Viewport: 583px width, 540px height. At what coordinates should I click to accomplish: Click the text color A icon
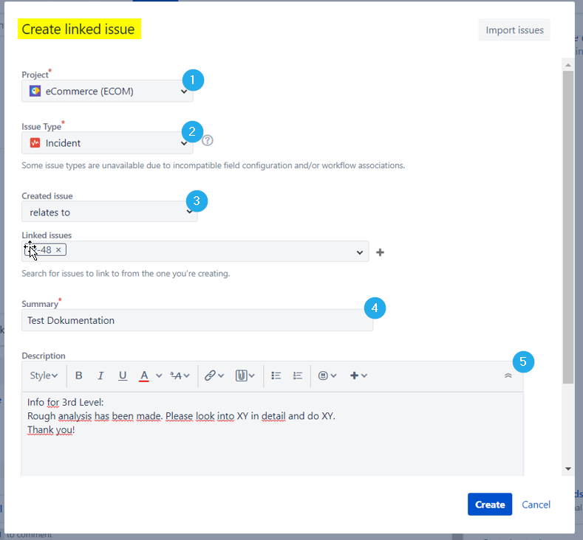point(145,375)
